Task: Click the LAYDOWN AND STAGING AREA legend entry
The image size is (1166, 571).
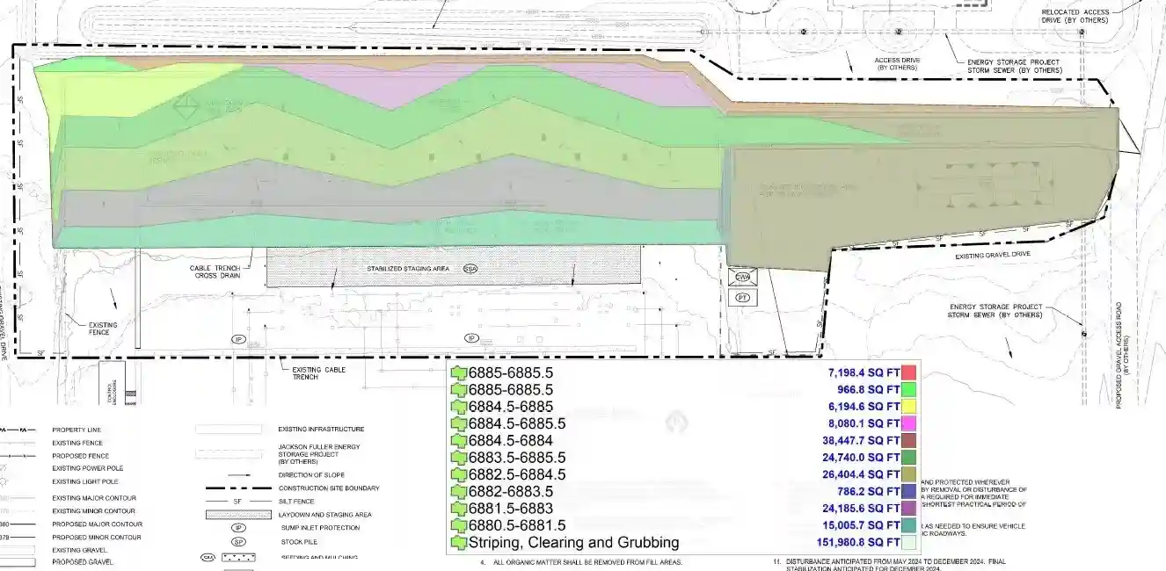Action: point(324,515)
